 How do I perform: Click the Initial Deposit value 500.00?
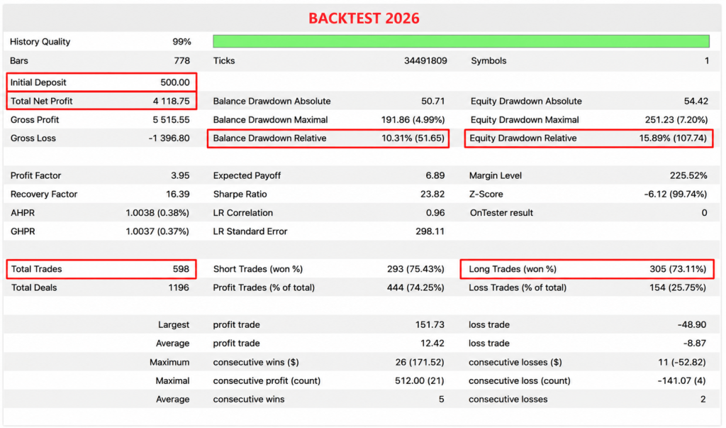coord(175,82)
